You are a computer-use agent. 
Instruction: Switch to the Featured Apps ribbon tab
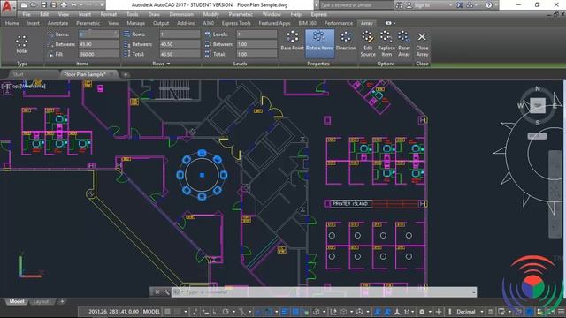click(x=274, y=23)
